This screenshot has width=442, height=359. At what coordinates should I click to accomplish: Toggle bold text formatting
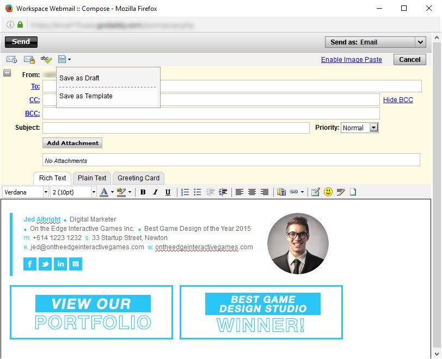pyautogui.click(x=143, y=192)
